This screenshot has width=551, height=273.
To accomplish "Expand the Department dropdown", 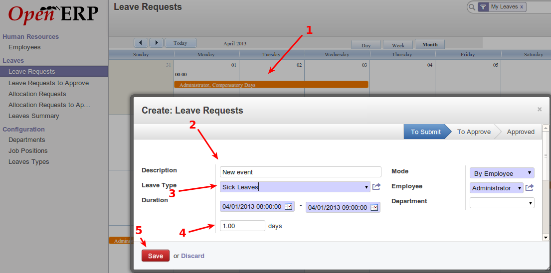I will tap(502, 203).
